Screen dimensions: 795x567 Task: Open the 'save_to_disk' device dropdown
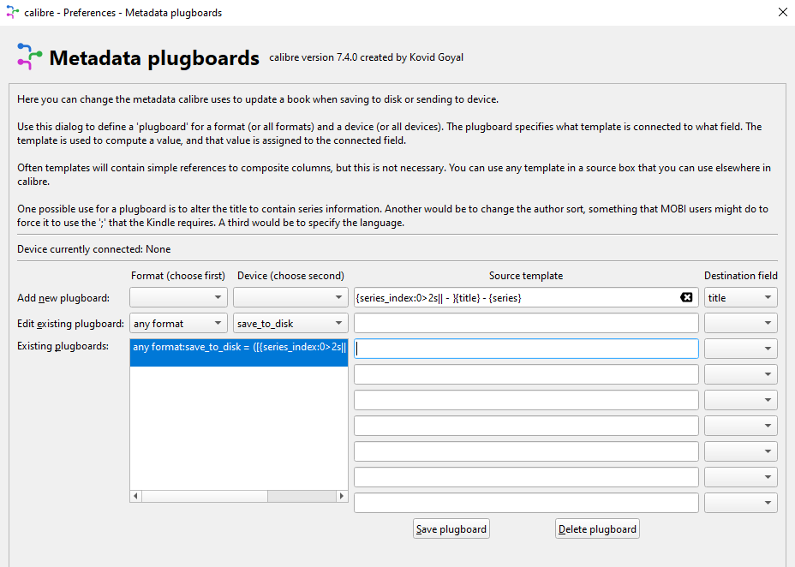(290, 323)
